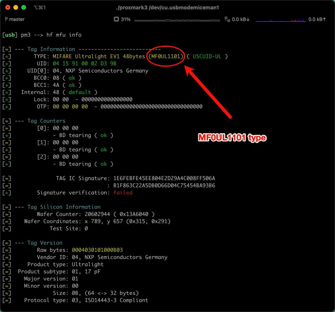This screenshot has width=335, height=312.
Task: Click the Tag Counters section heading
Action: point(46,121)
